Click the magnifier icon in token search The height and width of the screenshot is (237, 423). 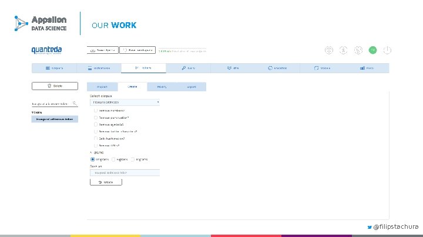[x=75, y=104]
